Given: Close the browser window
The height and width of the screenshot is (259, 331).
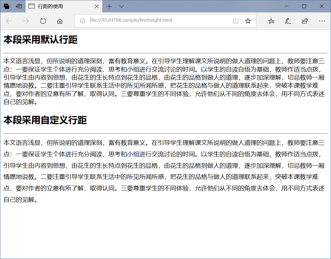Looking at the screenshot, I should pos(321,6).
